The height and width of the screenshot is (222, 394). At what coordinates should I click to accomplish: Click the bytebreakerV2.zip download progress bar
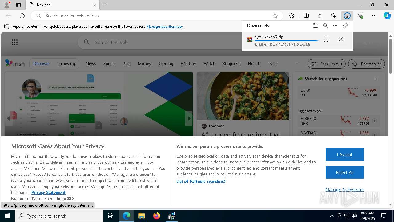[x=287, y=41]
